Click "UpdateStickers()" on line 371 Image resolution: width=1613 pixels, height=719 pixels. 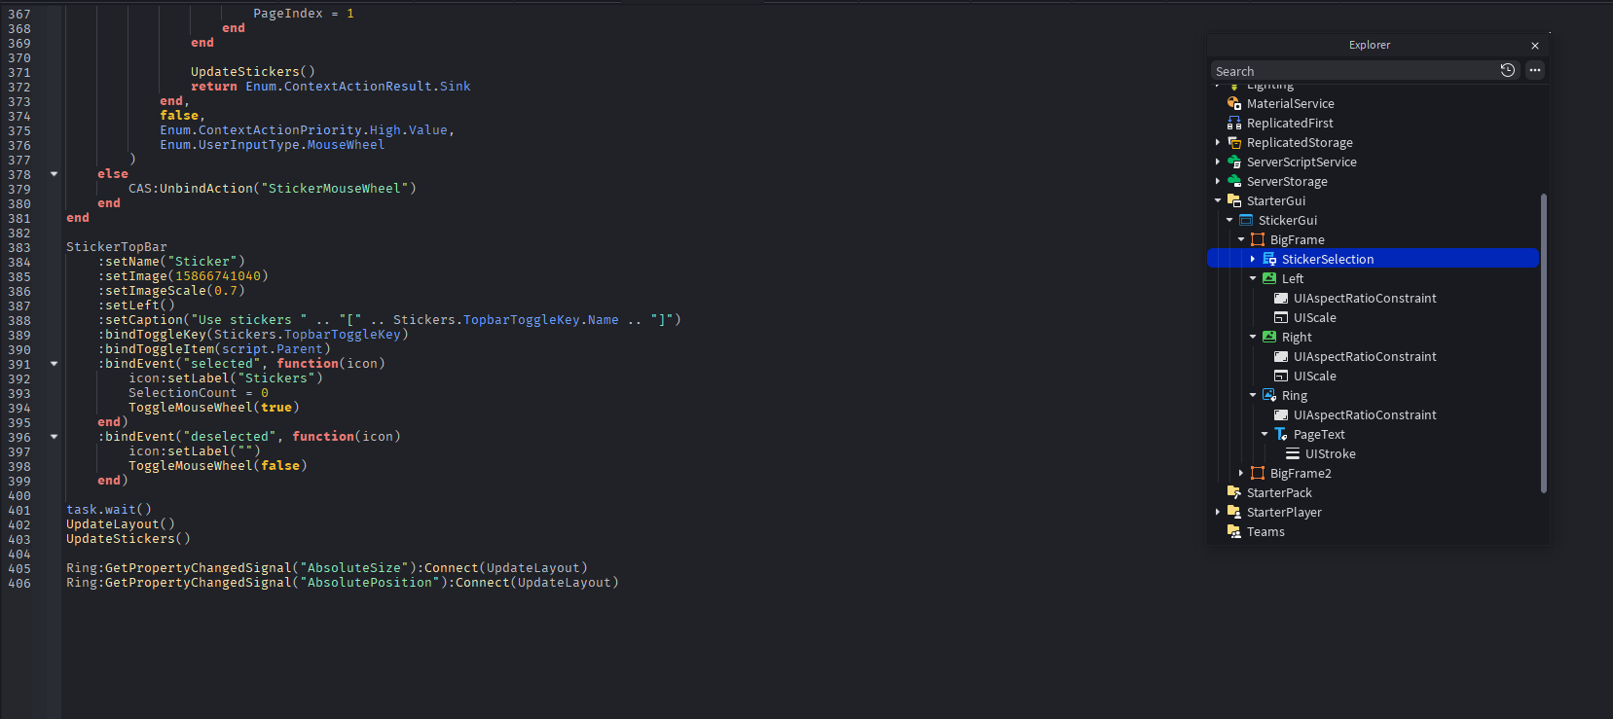coord(253,72)
